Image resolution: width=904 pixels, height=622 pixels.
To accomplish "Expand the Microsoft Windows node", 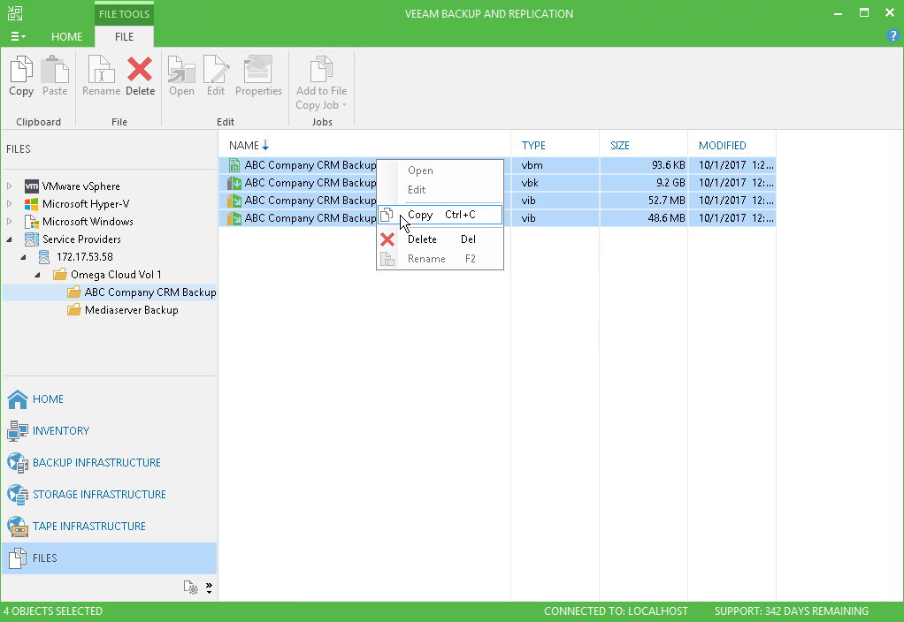I will click(9, 221).
